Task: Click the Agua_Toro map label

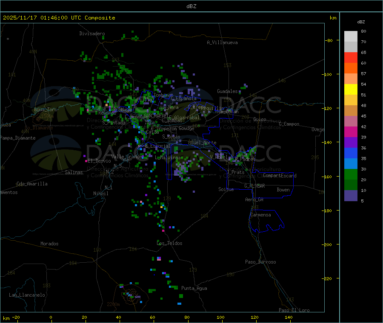Action: pos(46,110)
